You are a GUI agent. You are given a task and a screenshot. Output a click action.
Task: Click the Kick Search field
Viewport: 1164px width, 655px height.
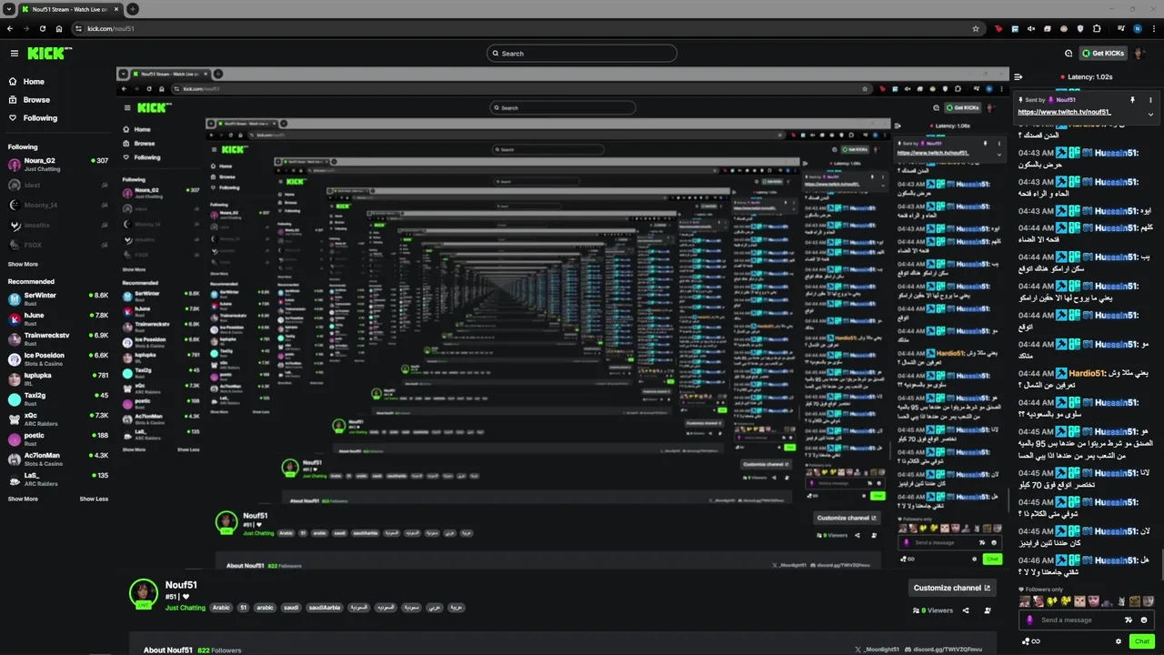[x=582, y=54]
